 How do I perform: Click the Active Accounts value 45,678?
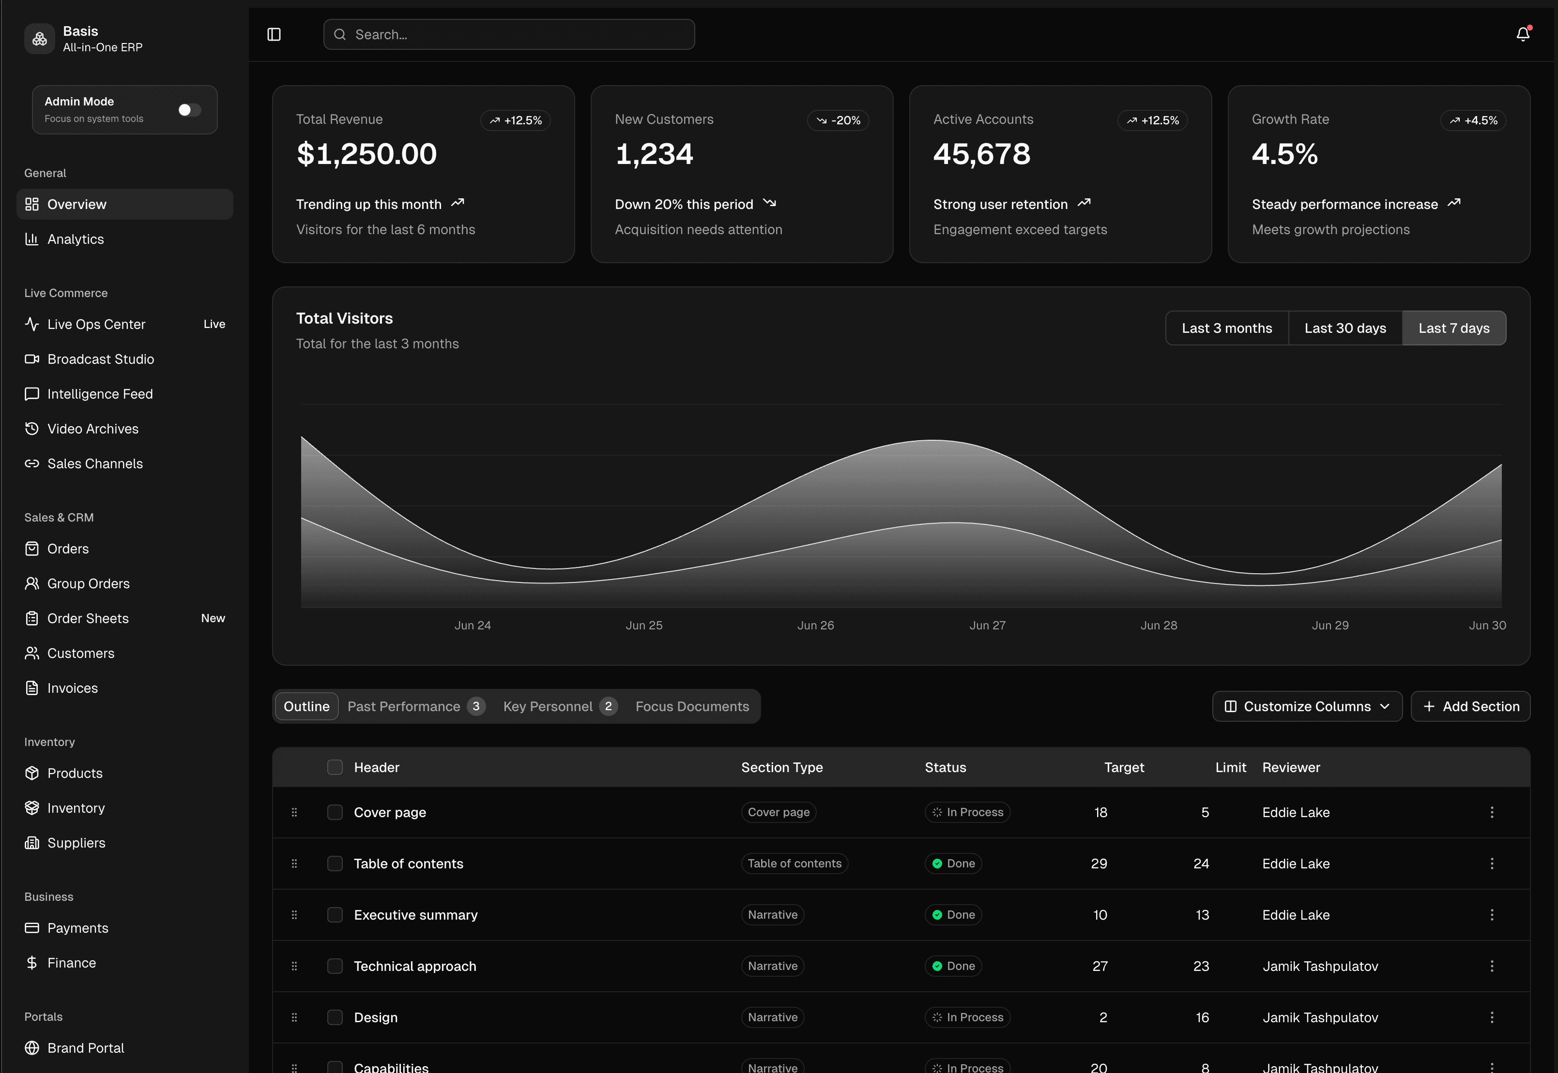coord(981,155)
